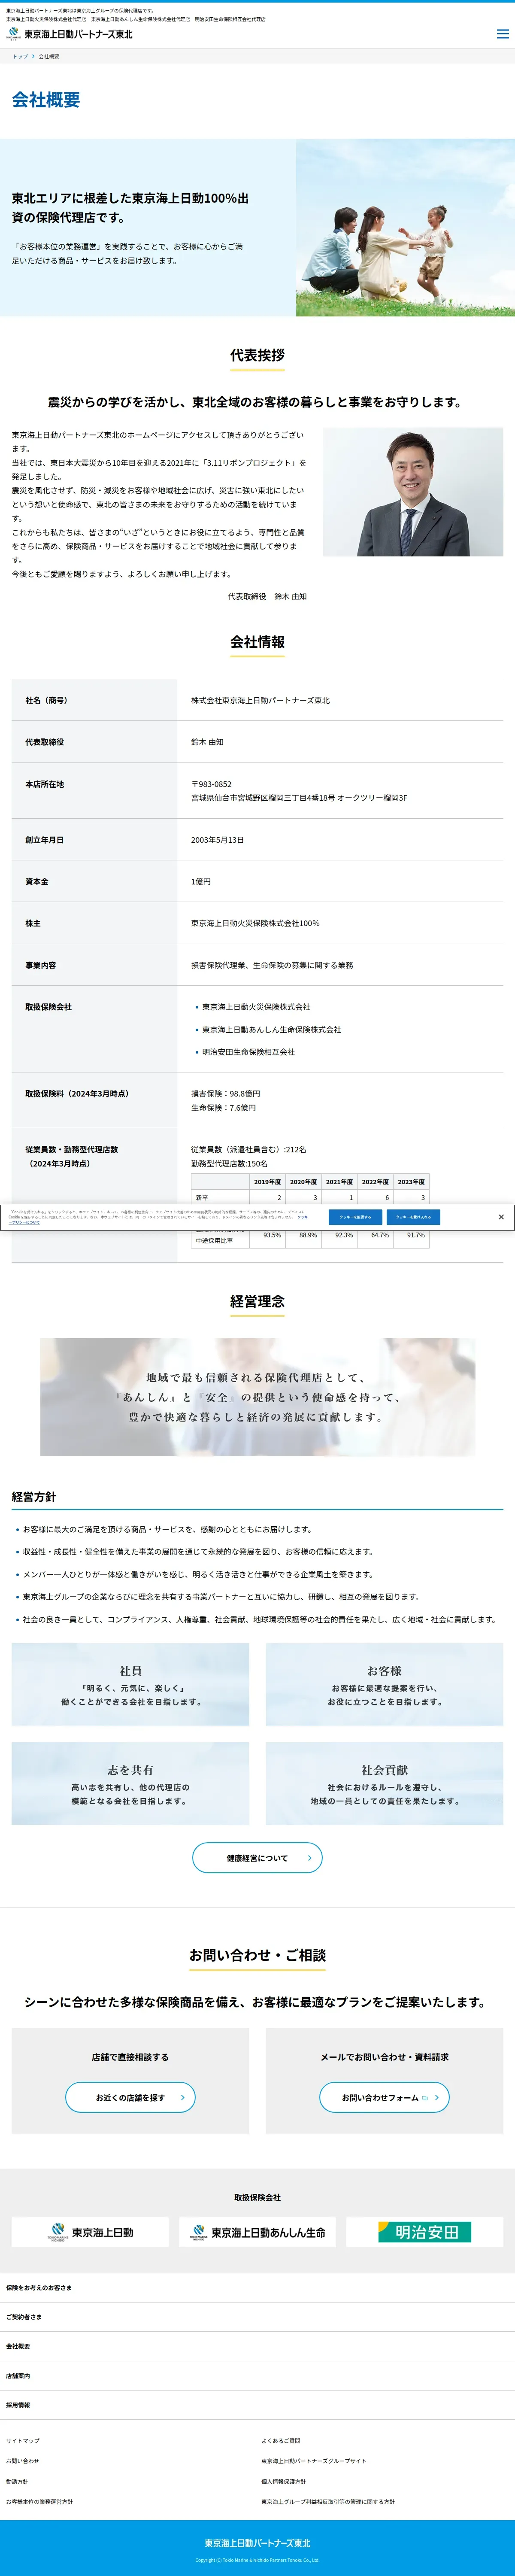Click the 代表取締役 row label

pos(45,742)
